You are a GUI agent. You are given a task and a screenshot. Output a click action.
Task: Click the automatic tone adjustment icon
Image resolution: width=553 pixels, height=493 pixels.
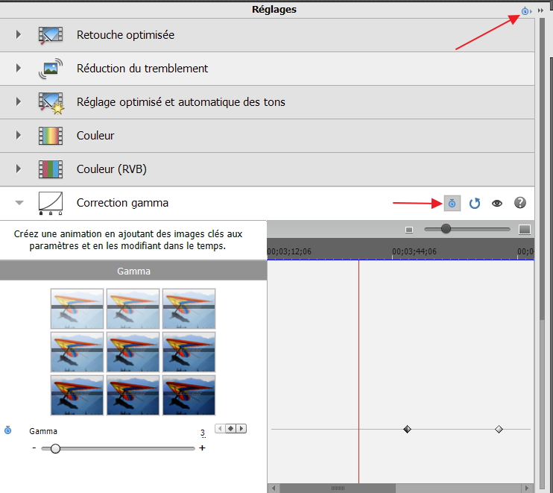pos(51,103)
